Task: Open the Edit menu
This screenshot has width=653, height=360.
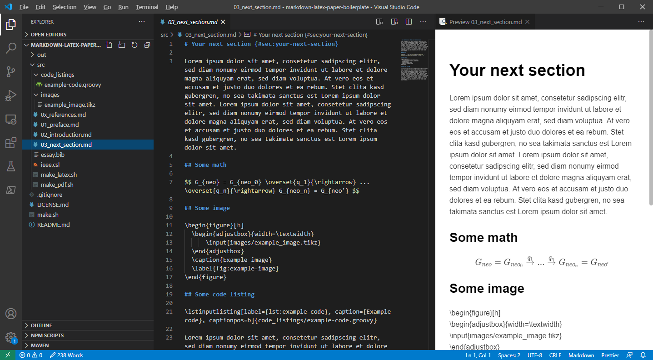Action: coord(40,7)
